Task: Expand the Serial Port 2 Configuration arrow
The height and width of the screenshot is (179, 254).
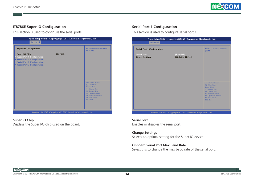Action: (x=15, y=62)
